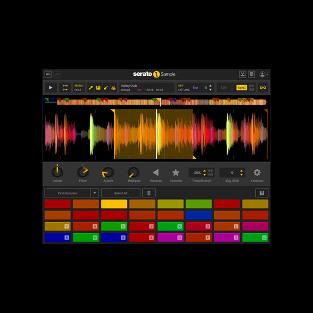Image resolution: width=313 pixels, height=313 pixels.
Task: Click the Valley Dub track title
Action: coord(129,86)
